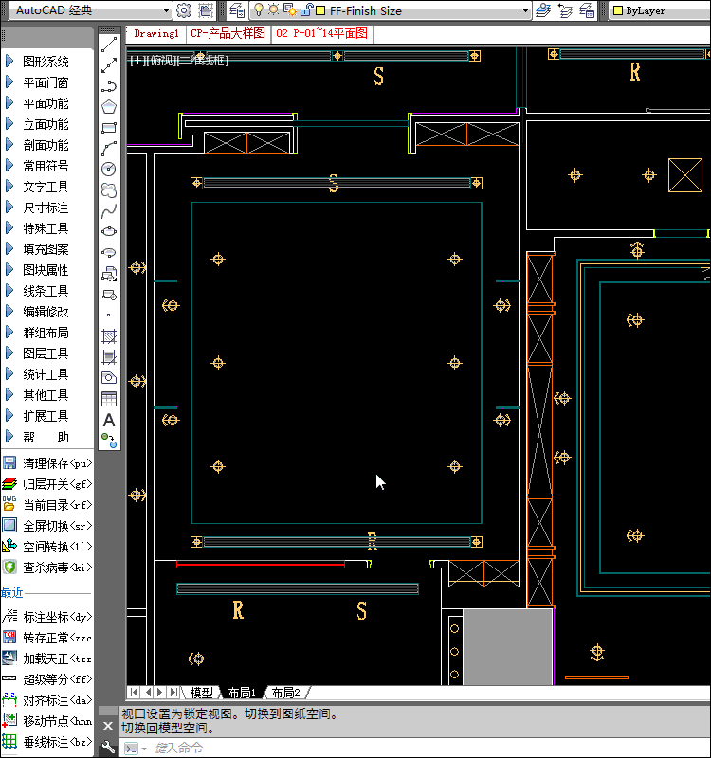
Task: Switch to the CP-产品大样图 document tab
Action: 228,33
